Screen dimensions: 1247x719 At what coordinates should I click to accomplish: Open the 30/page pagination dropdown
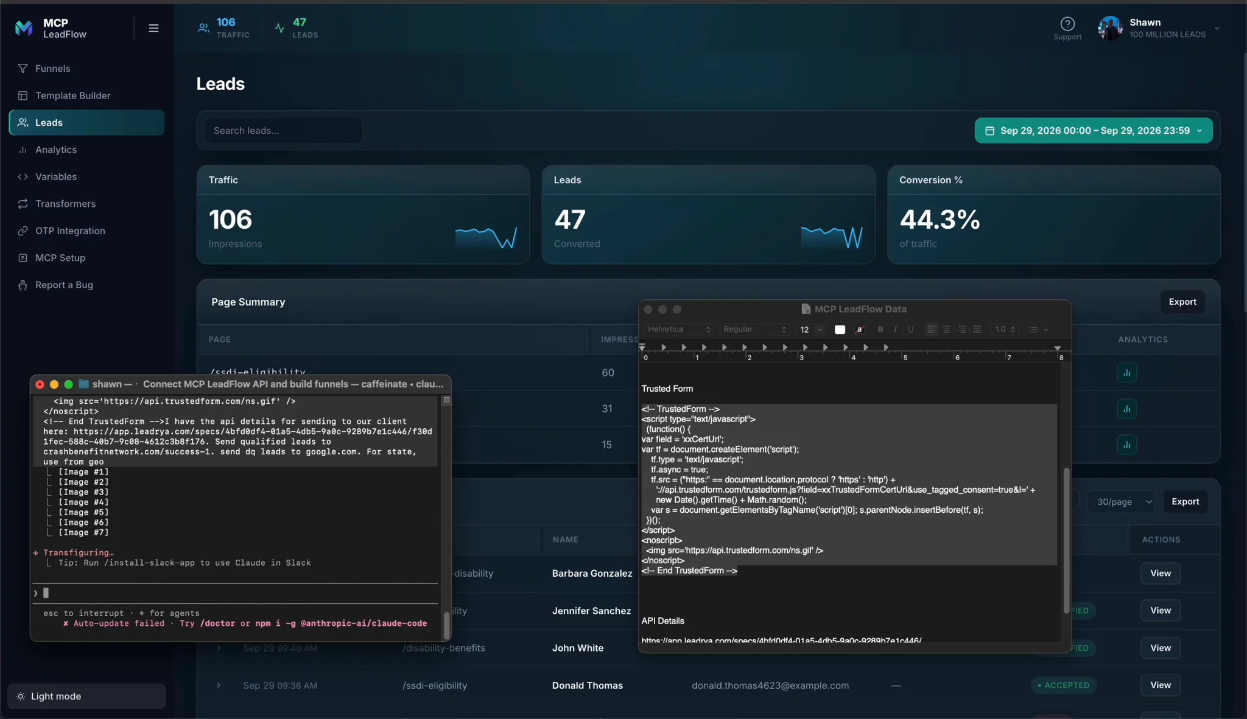[1121, 502]
